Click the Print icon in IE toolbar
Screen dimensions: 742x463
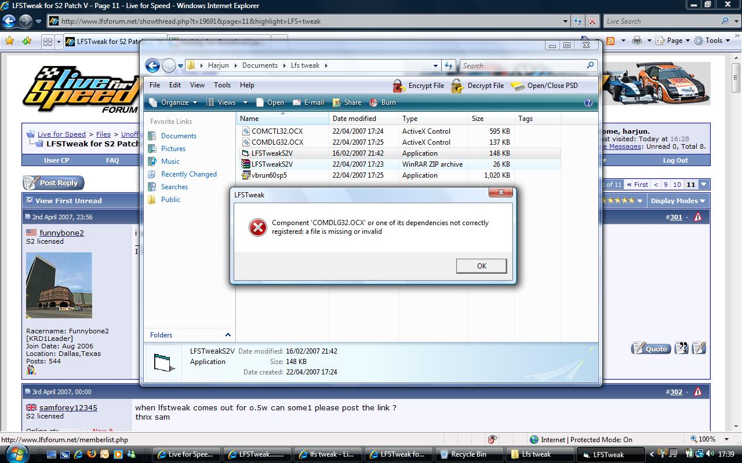(x=637, y=41)
